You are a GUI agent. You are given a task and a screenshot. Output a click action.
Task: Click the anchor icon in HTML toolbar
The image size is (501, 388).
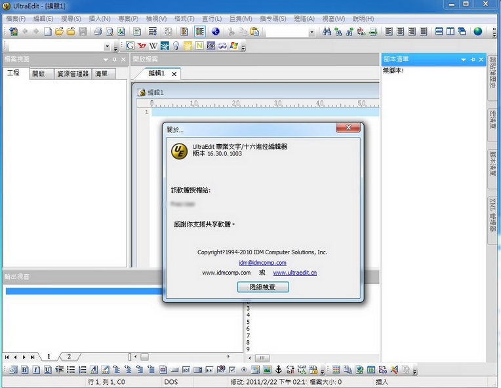(x=278, y=370)
